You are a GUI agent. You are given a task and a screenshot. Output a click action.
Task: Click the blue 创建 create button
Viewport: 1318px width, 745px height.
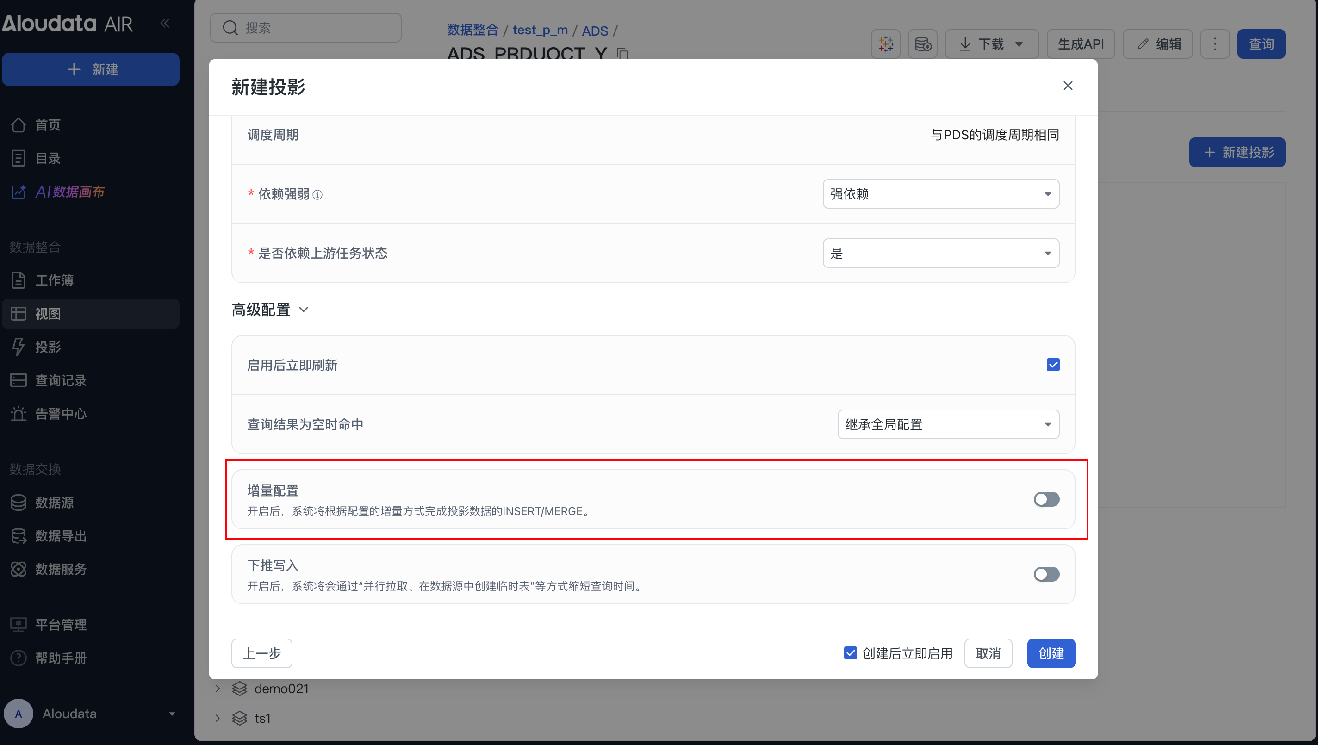(x=1051, y=653)
